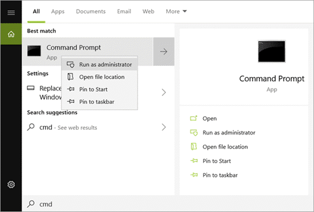Viewport: 314px width, 212px height.
Task: Click the Command Prompt icon in Best match
Action: (x=34, y=51)
